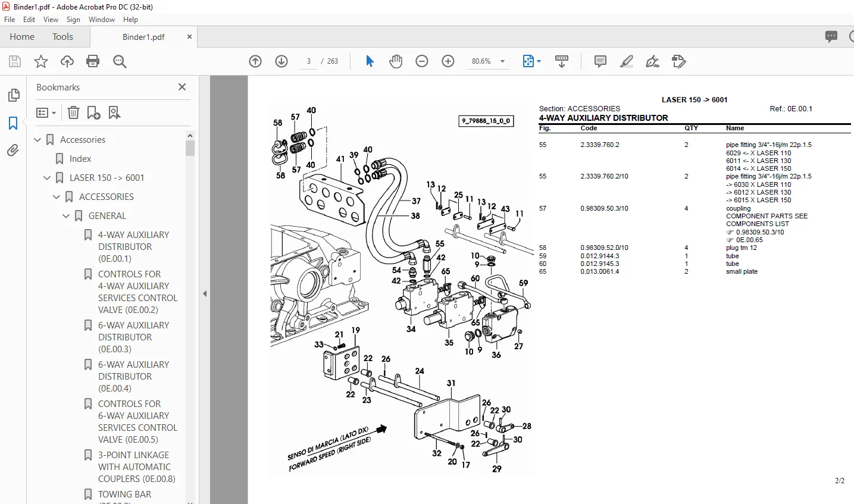Print the document

click(93, 61)
